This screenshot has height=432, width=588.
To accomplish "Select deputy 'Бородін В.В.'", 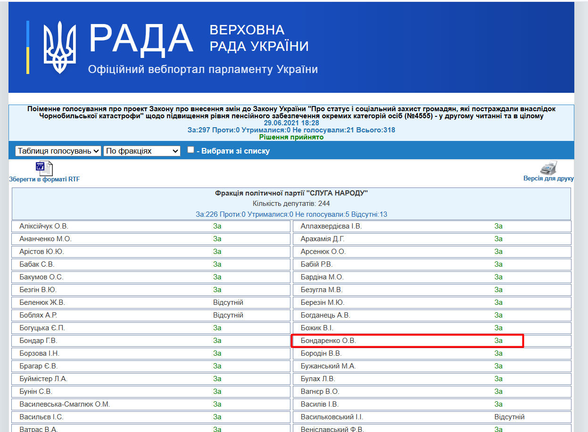I will pos(321,353).
